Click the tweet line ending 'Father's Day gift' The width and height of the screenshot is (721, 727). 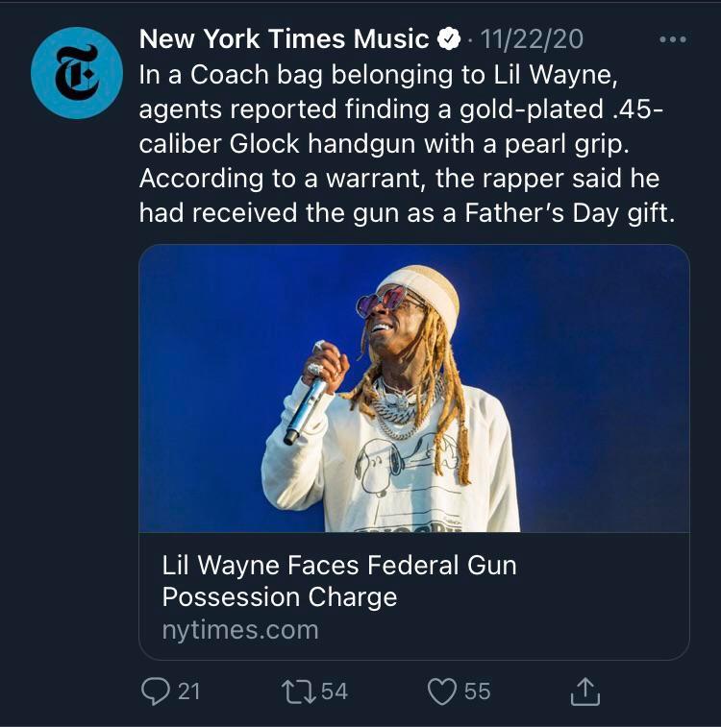[408, 213]
